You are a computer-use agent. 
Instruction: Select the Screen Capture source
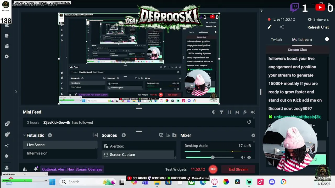pos(138,155)
